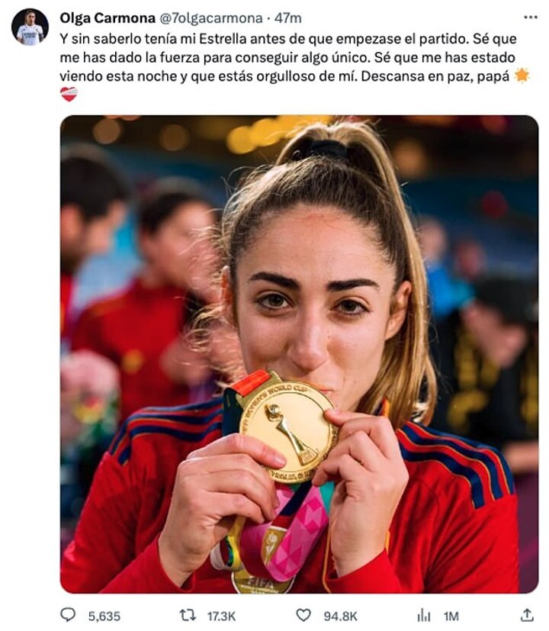This screenshot has height=631, width=549.
Task: Click the red heart emoji in tweet
Action: (x=69, y=94)
